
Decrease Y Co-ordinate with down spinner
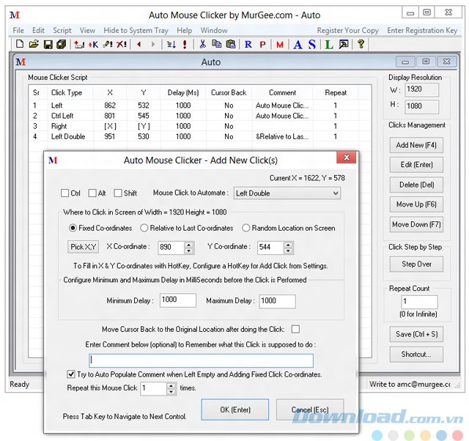(x=288, y=251)
